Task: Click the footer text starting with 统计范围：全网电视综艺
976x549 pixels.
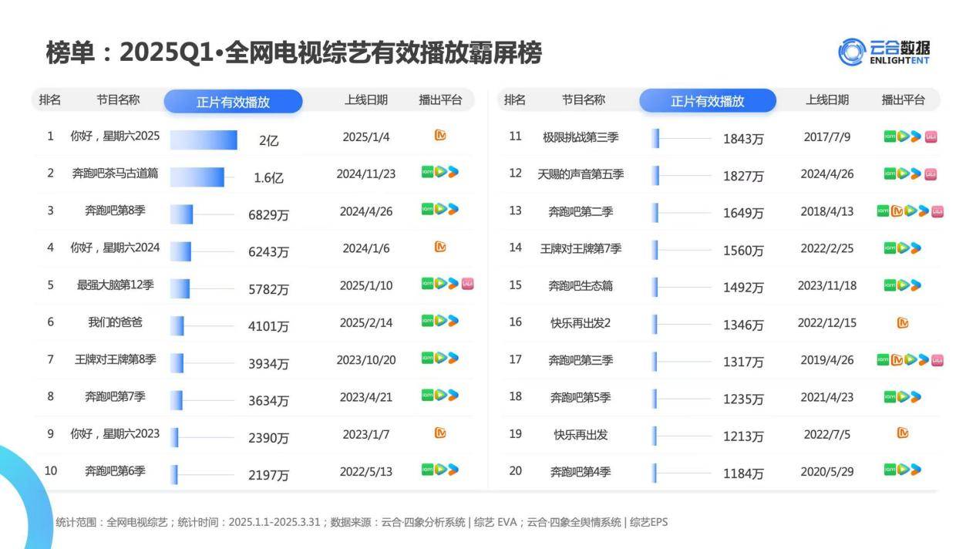Action: point(362,523)
